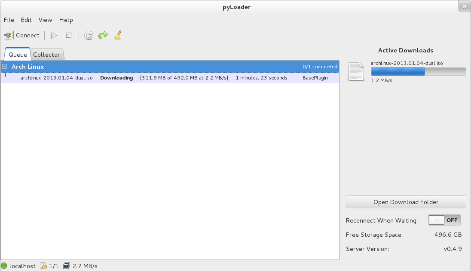This screenshot has width=471, height=272.
Task: Click the Connect plug icon
Action: (7, 35)
